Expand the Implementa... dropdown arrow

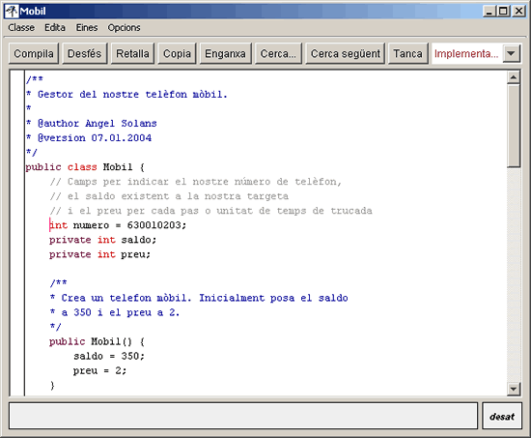pos(511,53)
